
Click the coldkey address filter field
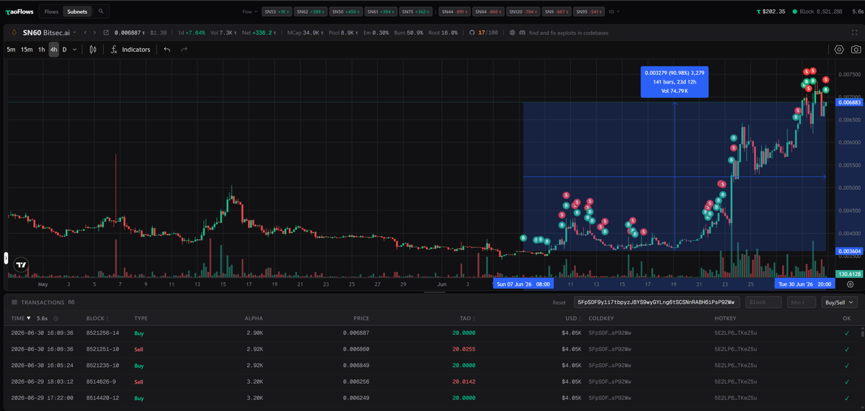tap(657, 302)
